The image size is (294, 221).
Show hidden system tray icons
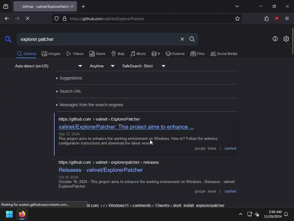coord(241,214)
